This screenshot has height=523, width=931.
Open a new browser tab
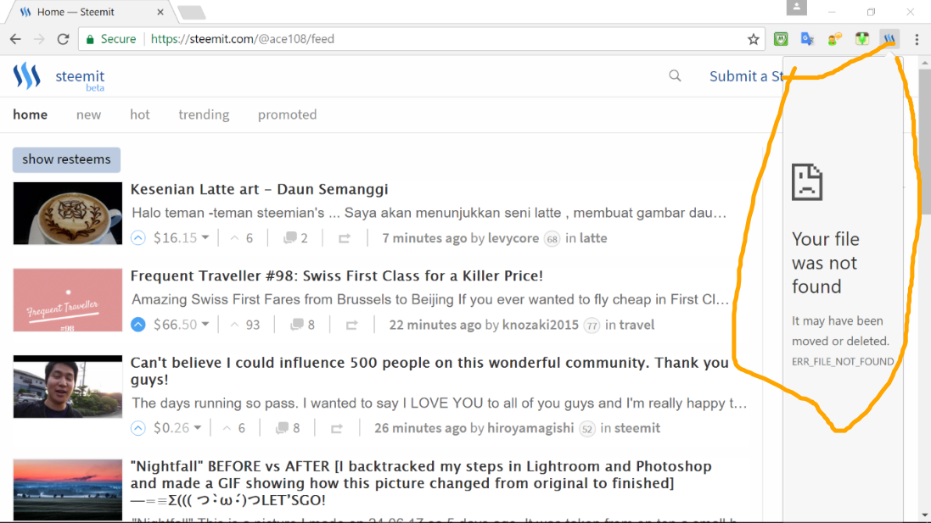click(191, 13)
